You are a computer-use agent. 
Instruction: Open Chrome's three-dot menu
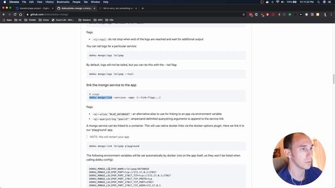[x=331, y=15]
